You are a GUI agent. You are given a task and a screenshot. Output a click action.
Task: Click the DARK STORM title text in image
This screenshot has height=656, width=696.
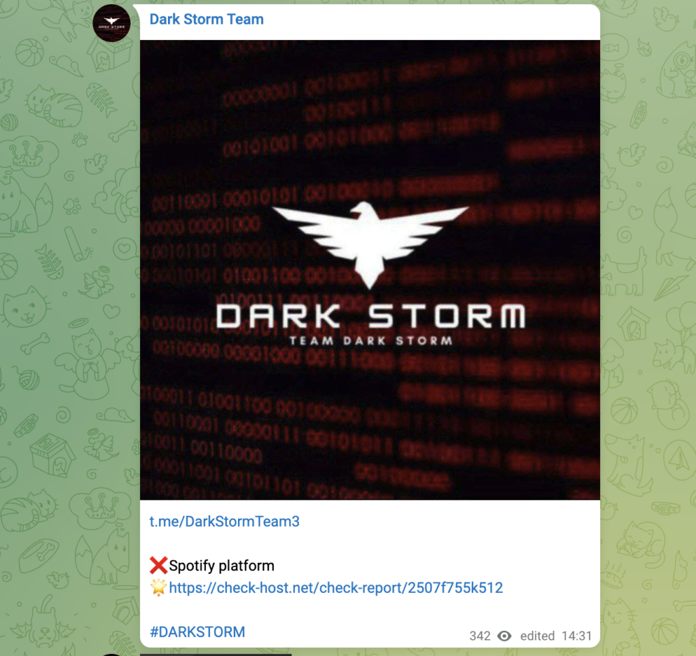[370, 317]
